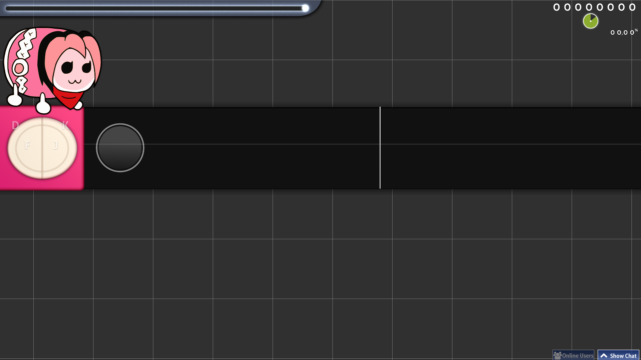Click the D key label on drum
Viewport: 641px width, 360px height.
pyautogui.click(x=15, y=125)
